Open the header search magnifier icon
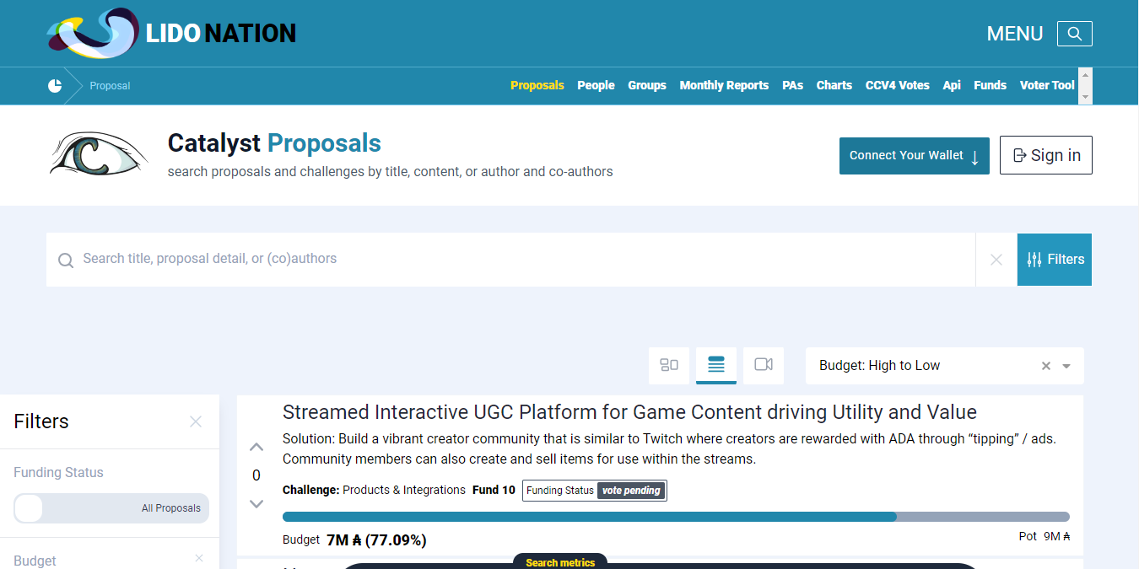1139x569 pixels. coord(1074,34)
